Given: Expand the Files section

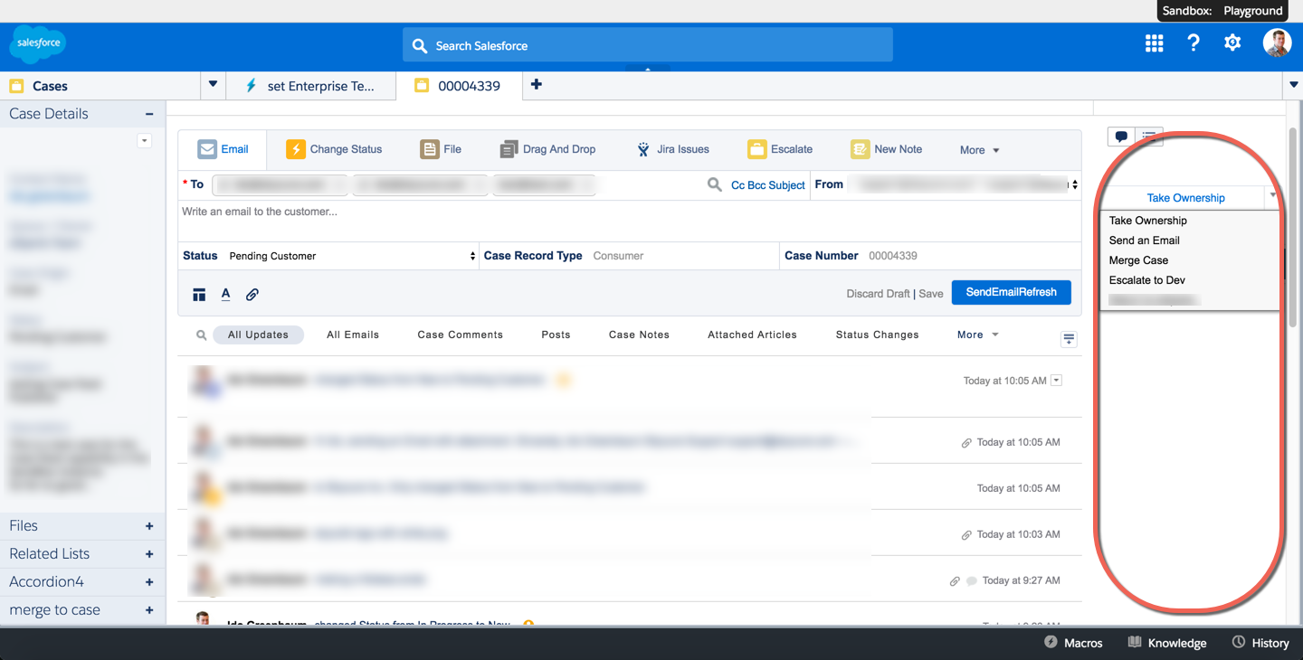Looking at the screenshot, I should [x=149, y=526].
